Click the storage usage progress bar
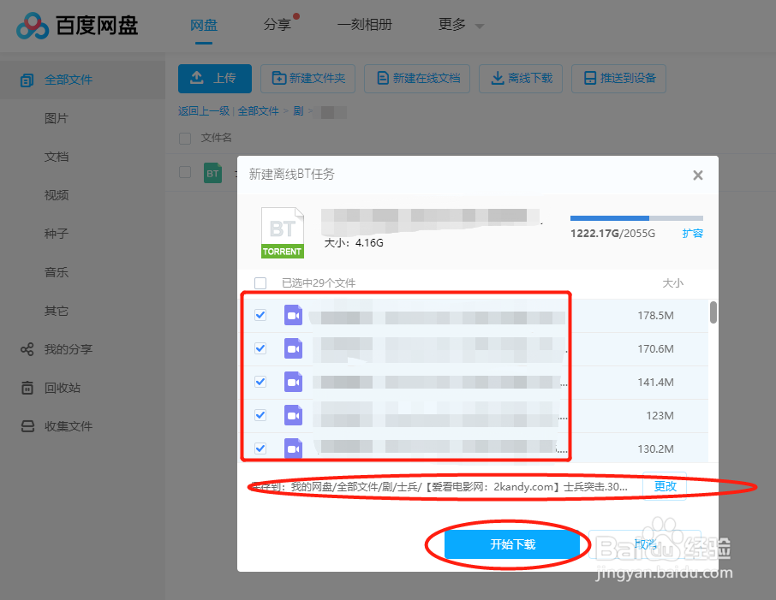Screen dimensions: 776x600 [636, 218]
